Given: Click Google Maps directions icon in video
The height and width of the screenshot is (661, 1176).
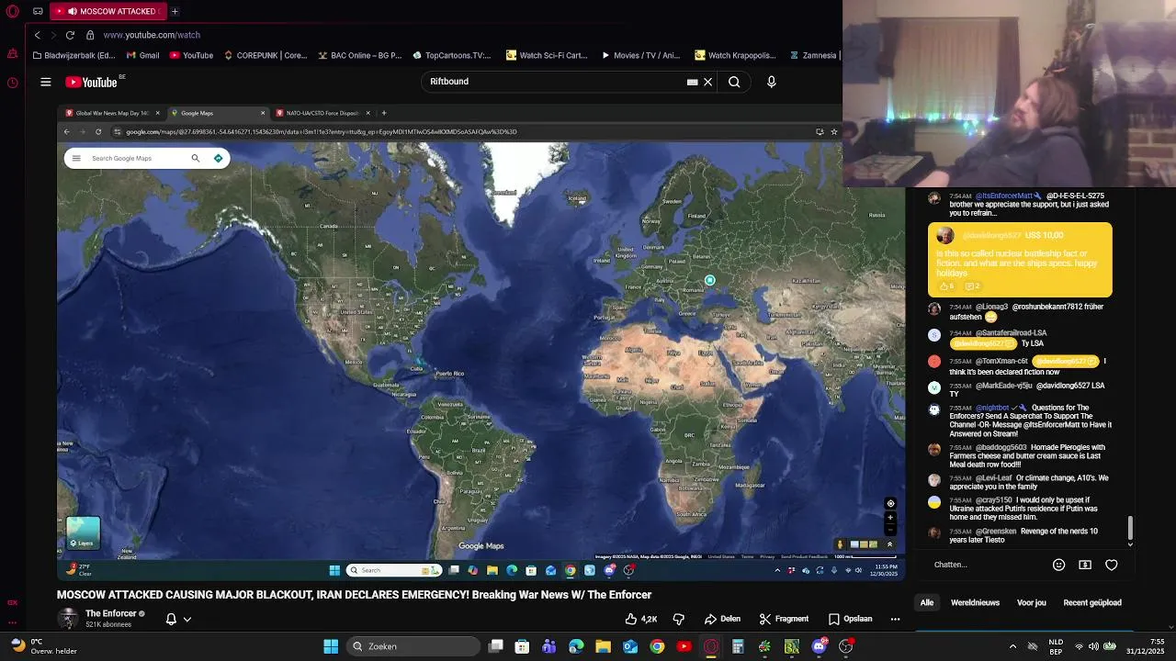Looking at the screenshot, I should click(218, 158).
